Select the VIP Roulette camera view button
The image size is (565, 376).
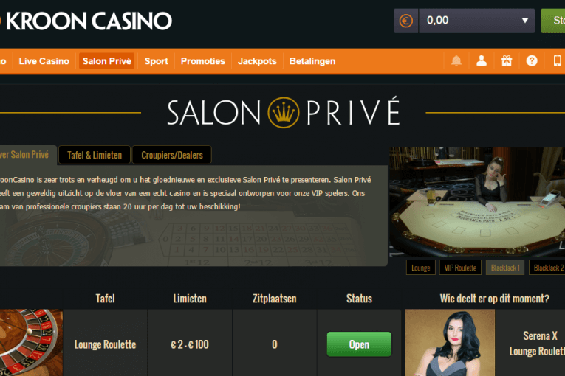tap(460, 268)
